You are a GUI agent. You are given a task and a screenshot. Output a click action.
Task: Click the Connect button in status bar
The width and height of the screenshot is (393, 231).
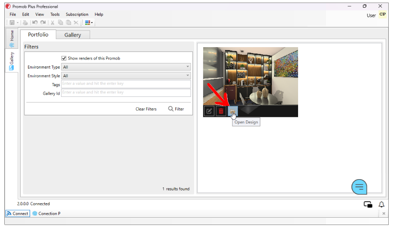[x=18, y=213]
